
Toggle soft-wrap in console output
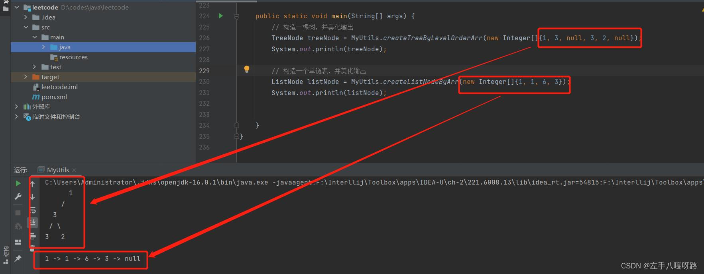coord(33,210)
